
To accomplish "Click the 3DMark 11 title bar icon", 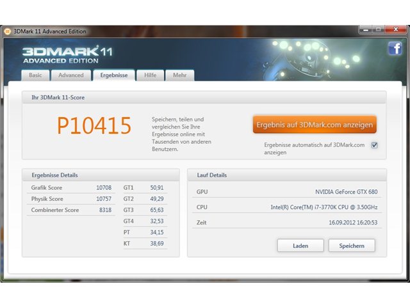I will (7, 31).
